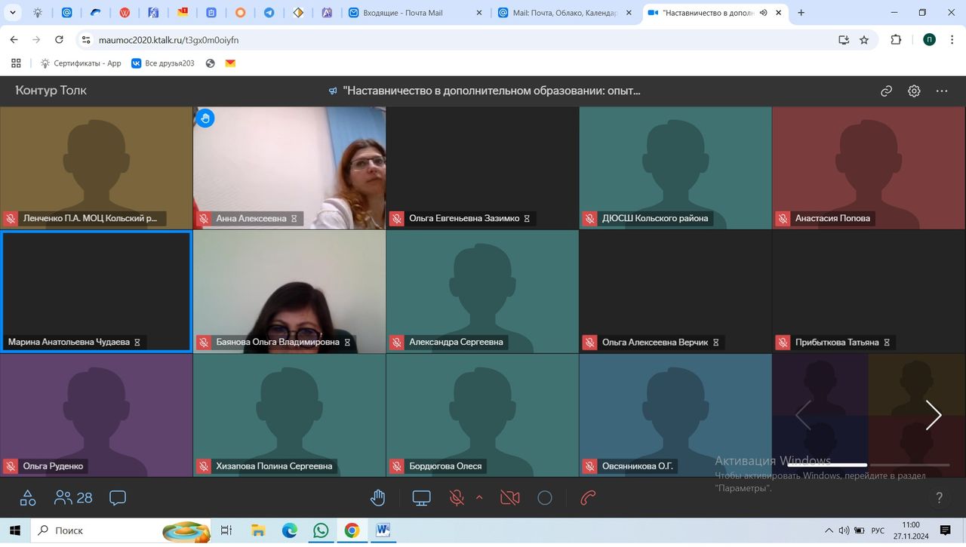The image size is (966, 547).
Task: Open Word from the taskbar
Action: pyautogui.click(x=383, y=530)
